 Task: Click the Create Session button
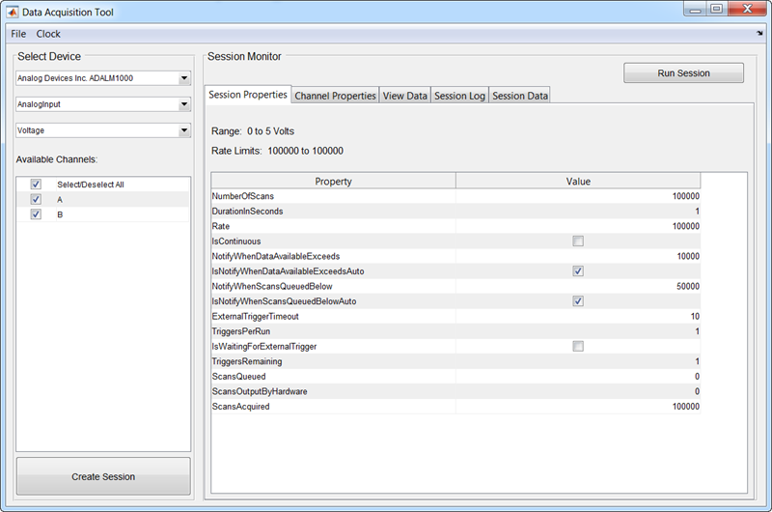[x=103, y=476]
